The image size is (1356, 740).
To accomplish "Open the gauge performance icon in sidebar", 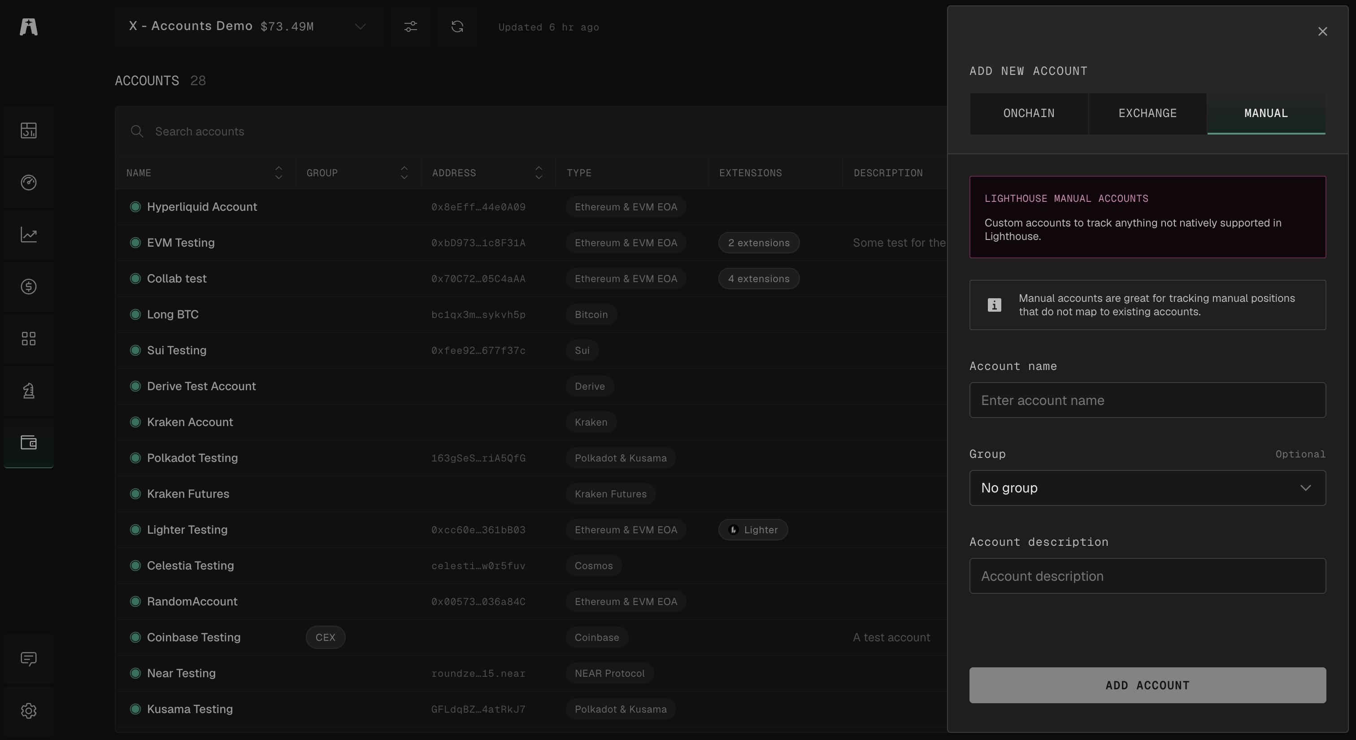I will click(28, 183).
